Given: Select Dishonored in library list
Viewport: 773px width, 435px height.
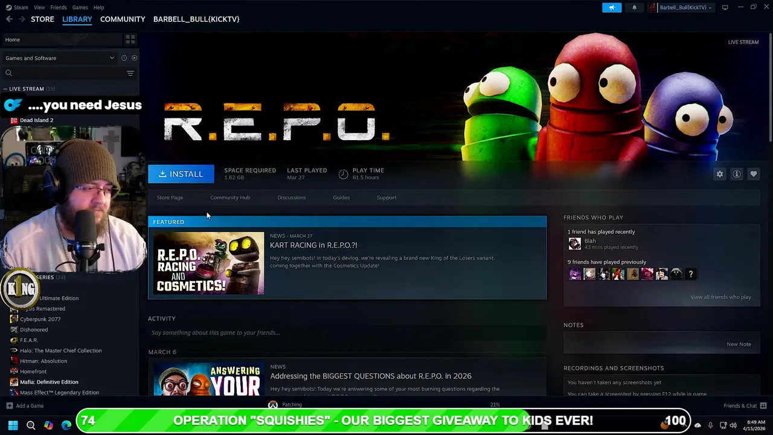Looking at the screenshot, I should pos(34,330).
